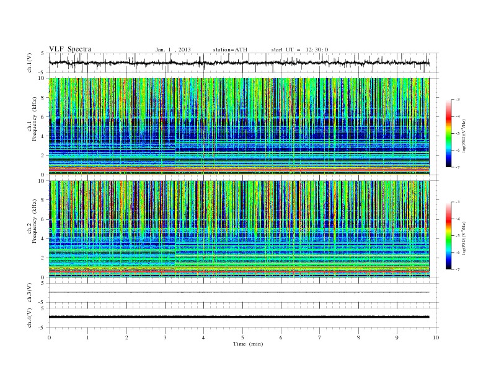
Task: Click the '4' kHz tick of ch.2 spectrogram
Action: (43, 238)
